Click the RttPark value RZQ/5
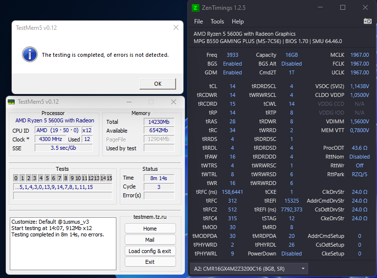Image resolution: width=377 pixels, height=278 pixels. [359, 174]
